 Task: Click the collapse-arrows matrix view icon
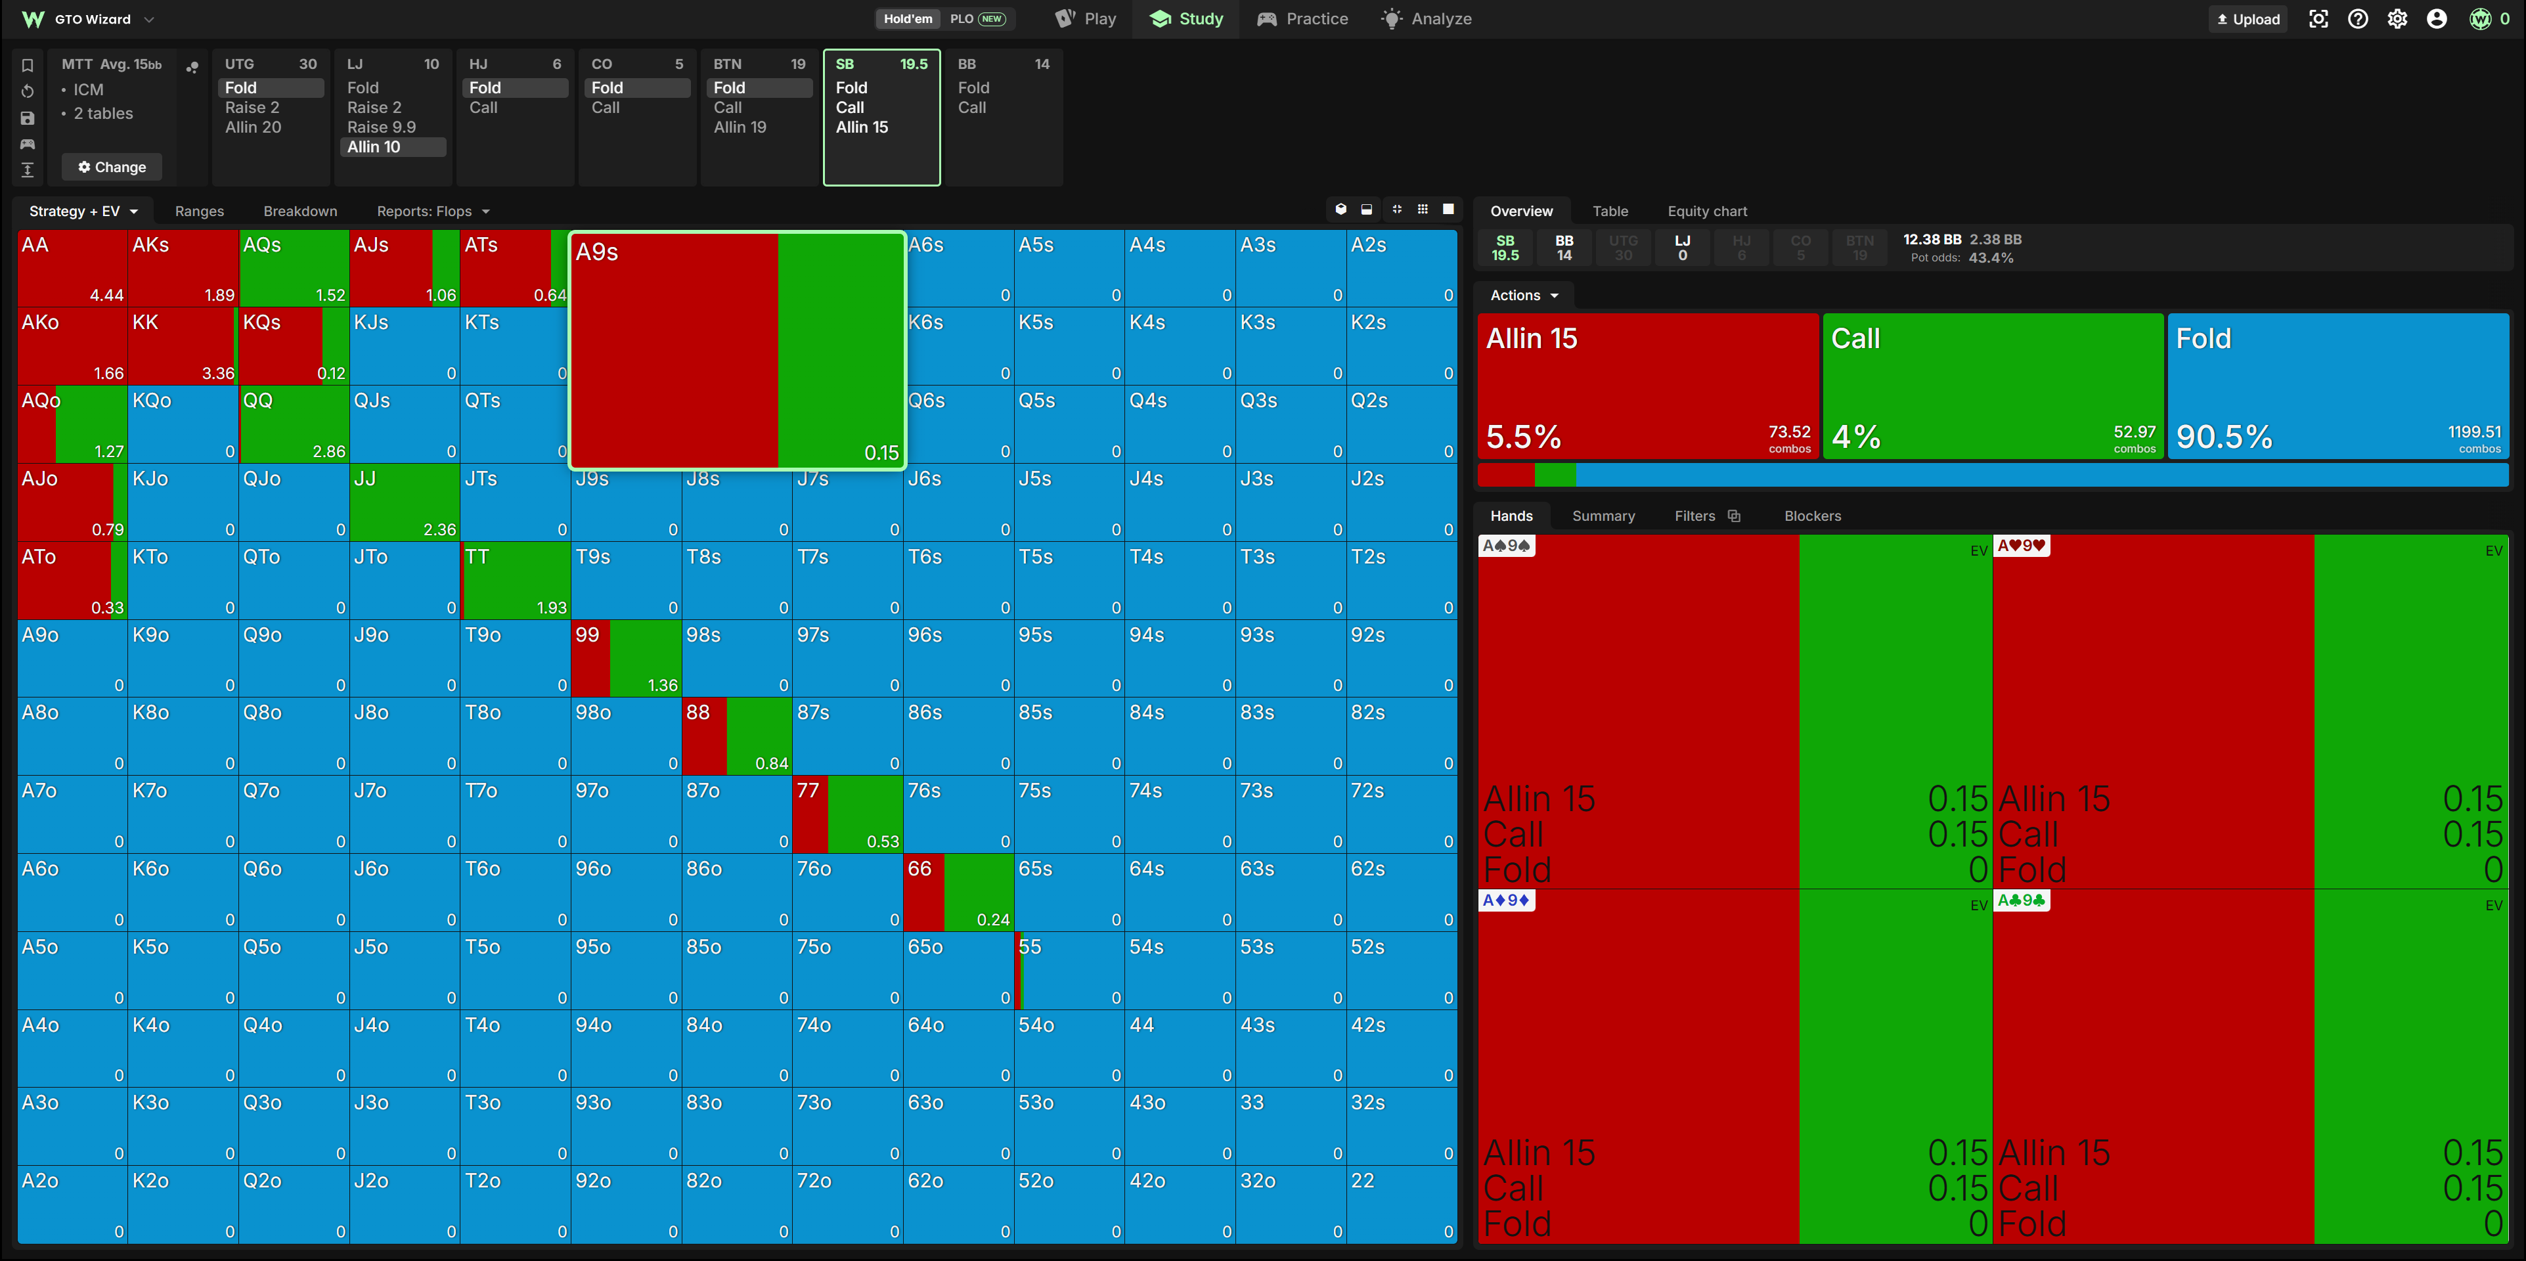point(1396,209)
